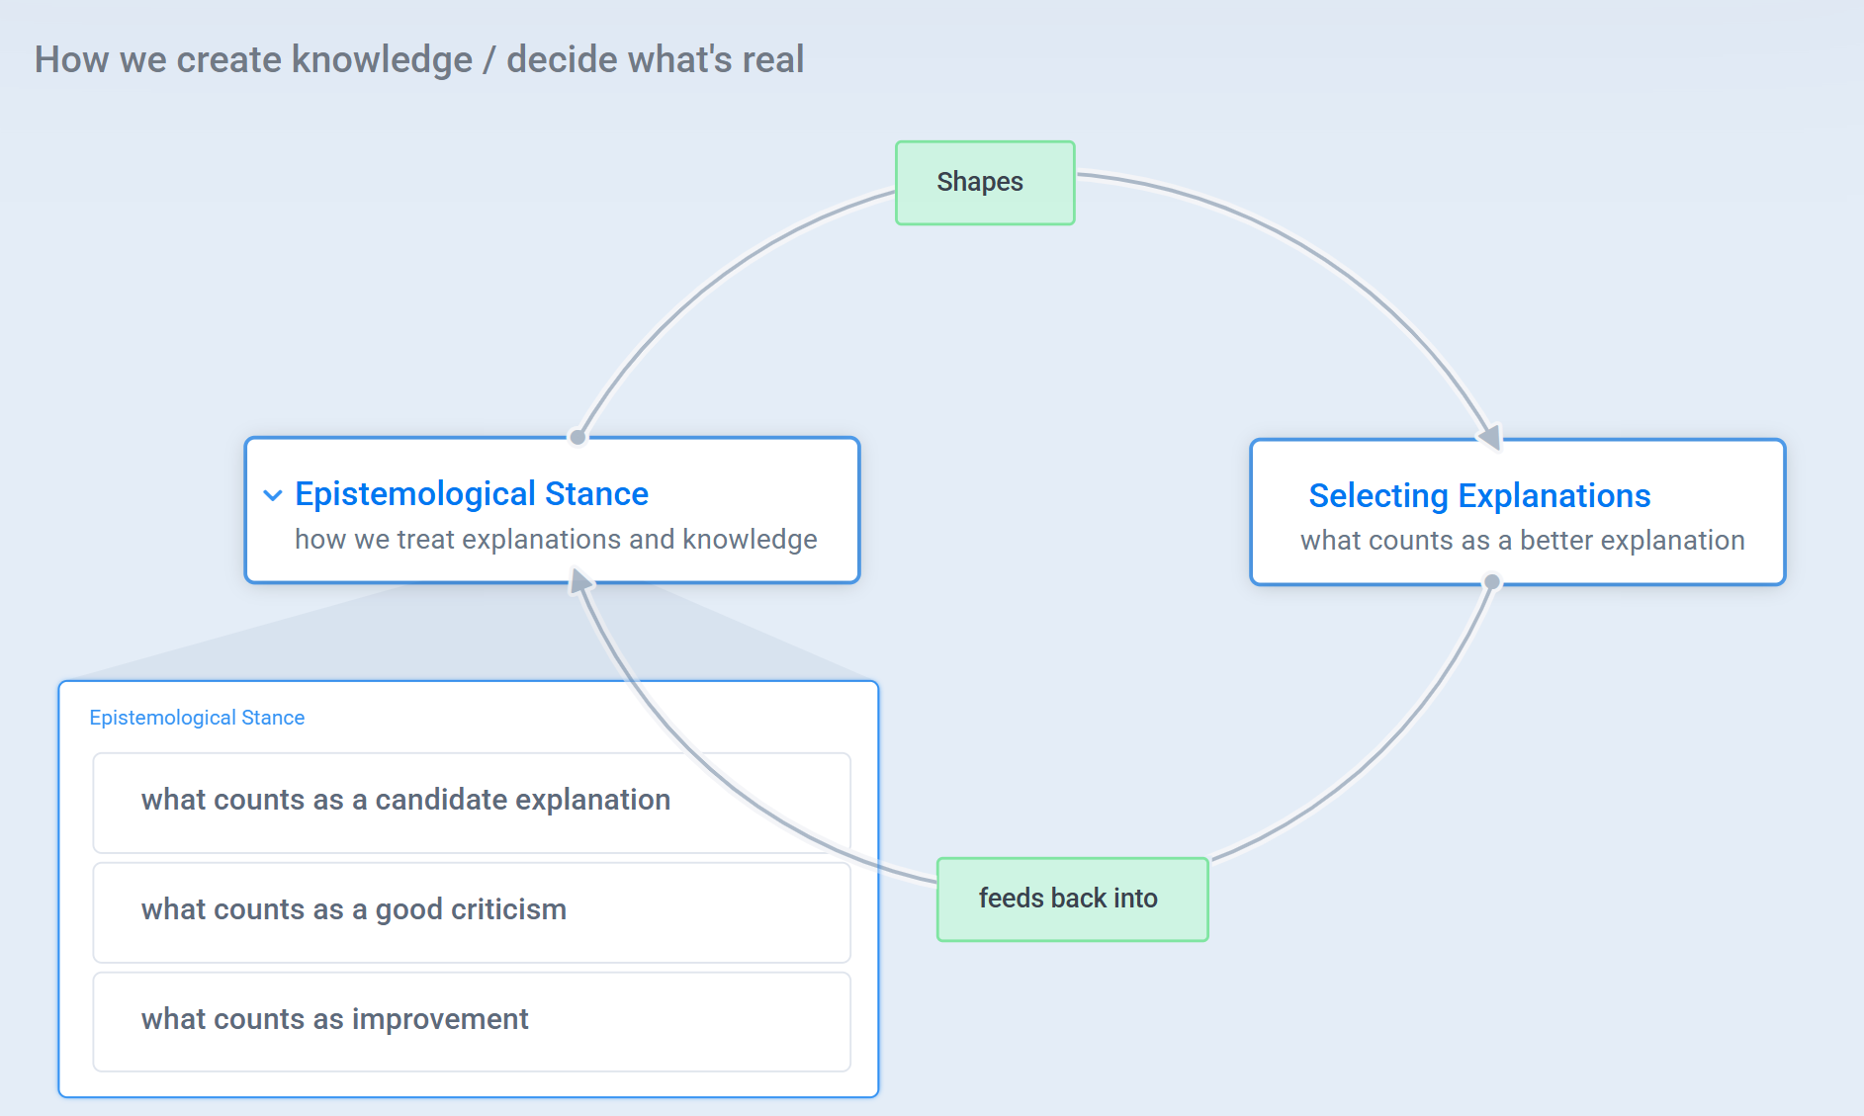Click the Epistemological Stance node title
This screenshot has height=1116, width=1864.
[472, 494]
